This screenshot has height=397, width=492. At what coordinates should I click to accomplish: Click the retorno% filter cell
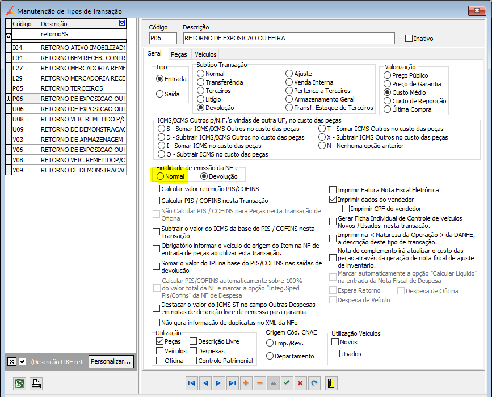[83, 34]
